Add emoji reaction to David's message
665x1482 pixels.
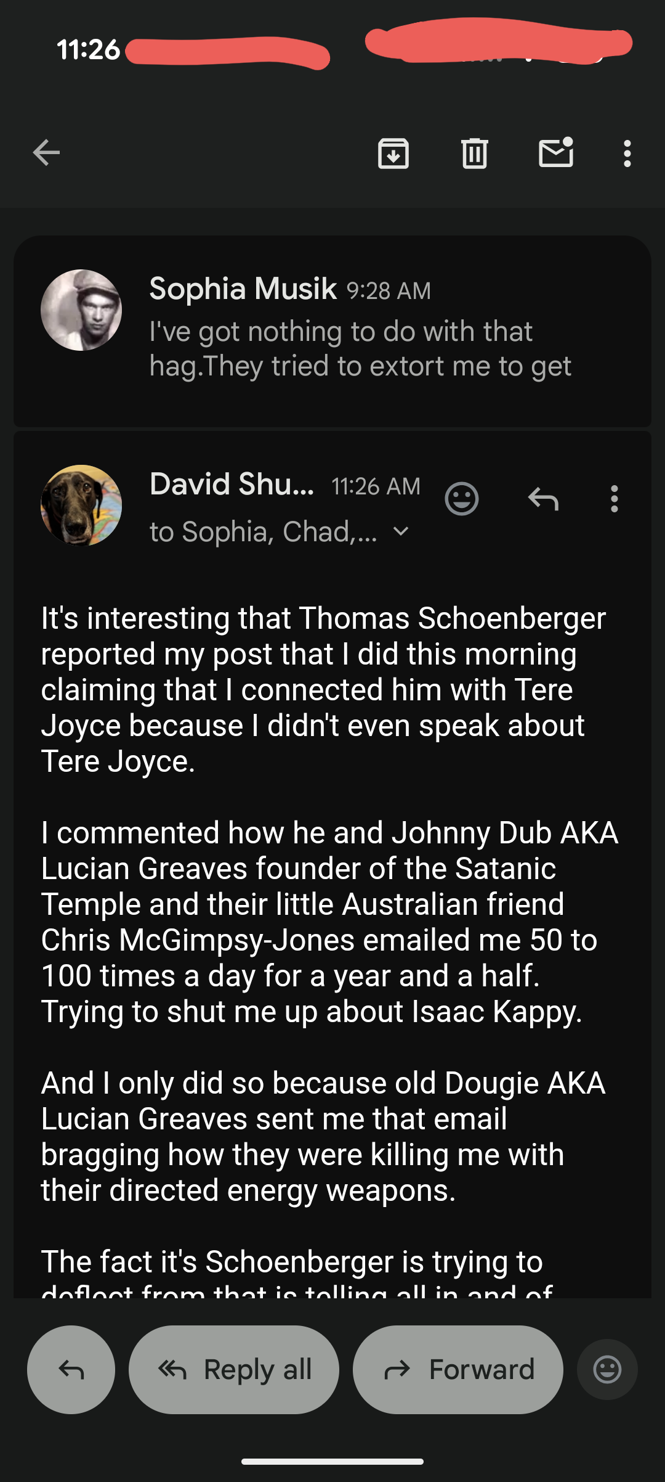point(461,499)
